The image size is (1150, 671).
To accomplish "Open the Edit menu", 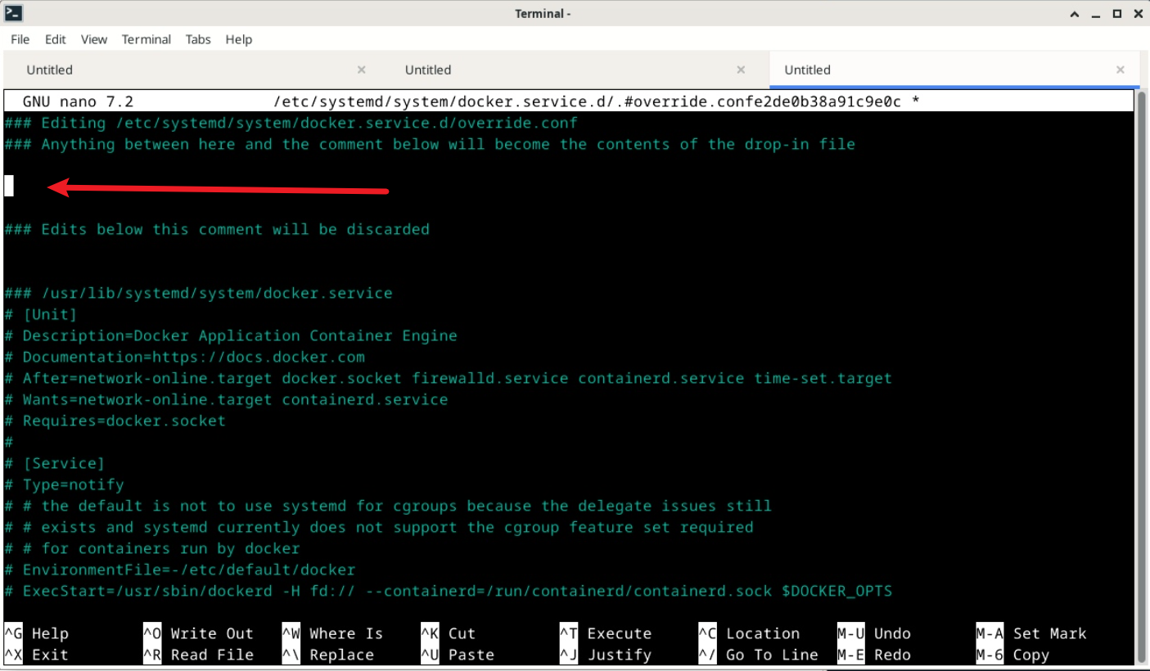I will 55,39.
